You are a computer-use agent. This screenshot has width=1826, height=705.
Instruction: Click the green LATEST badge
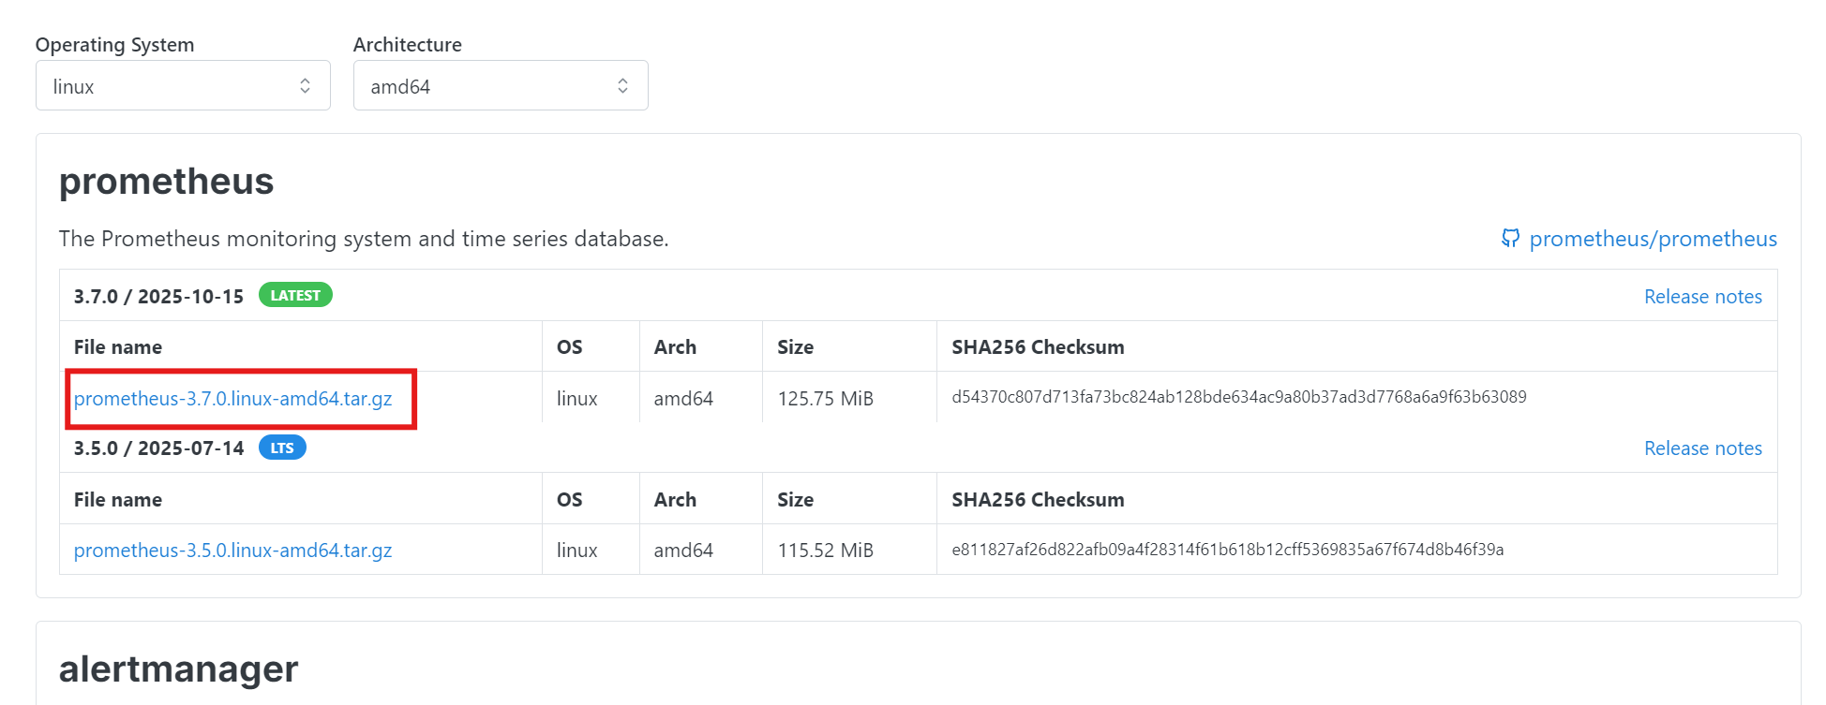(x=295, y=295)
